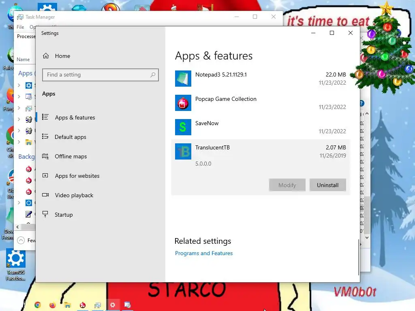Open the last taskbar window icon
The height and width of the screenshot is (311, 415).
click(x=128, y=305)
